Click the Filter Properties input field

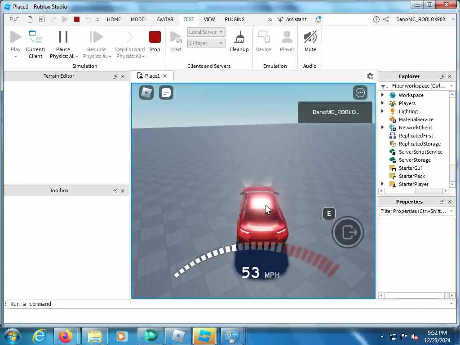414,211
